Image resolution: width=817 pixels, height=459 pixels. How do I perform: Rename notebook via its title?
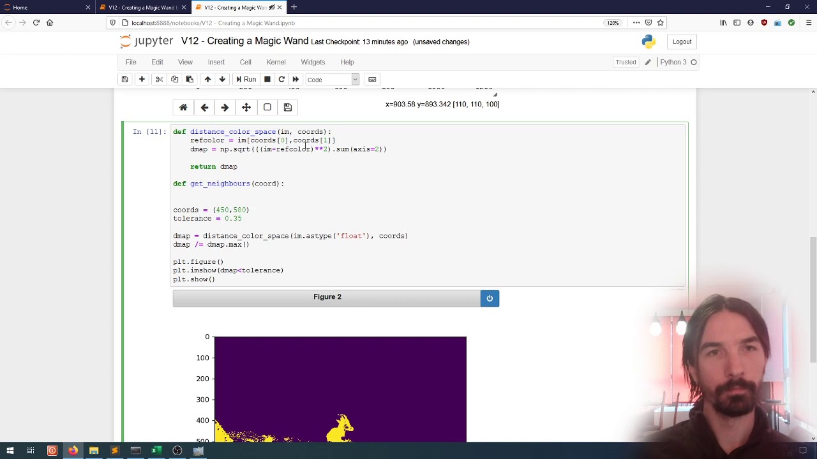point(244,41)
